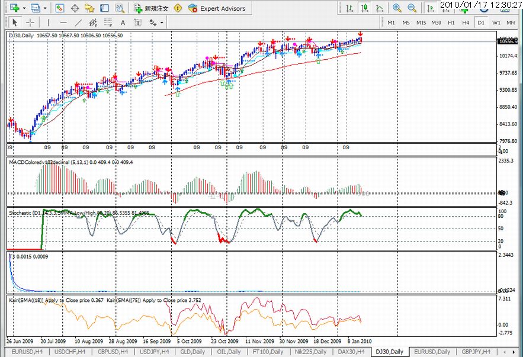
Task: Select the crosshair tool
Action: (30, 22)
